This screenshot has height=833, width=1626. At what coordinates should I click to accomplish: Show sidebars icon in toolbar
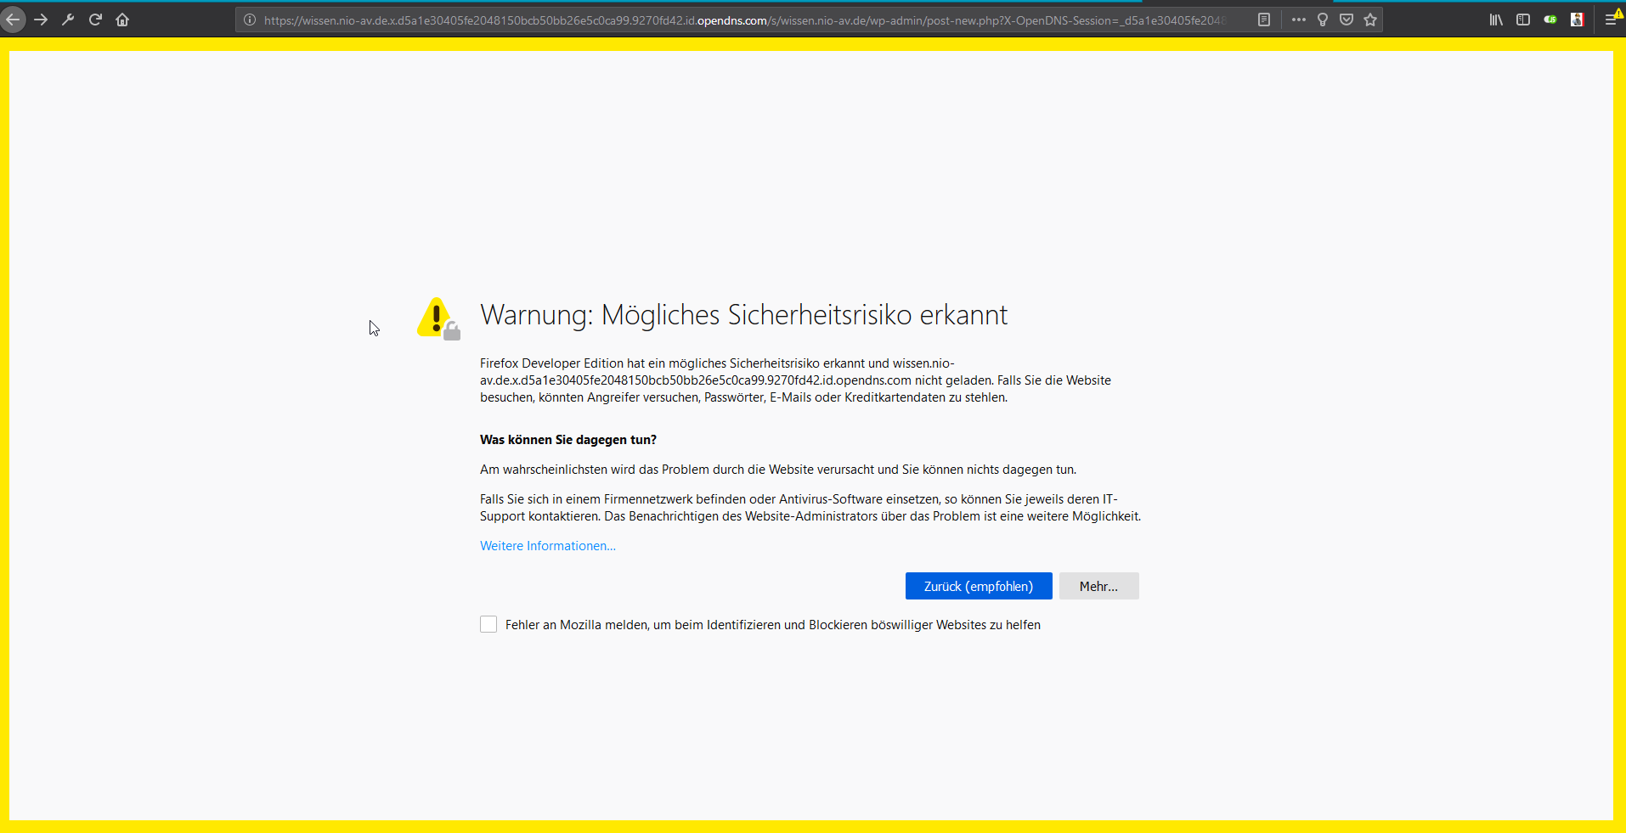tap(1523, 20)
